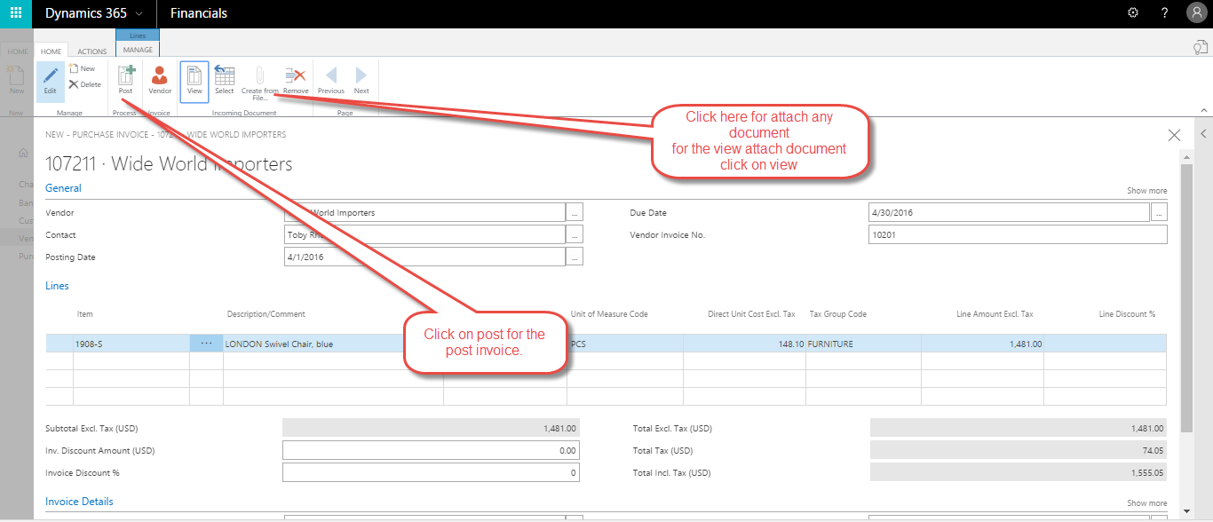This screenshot has width=1213, height=522.
Task: Expand General section with Show more
Action: coord(1146,189)
